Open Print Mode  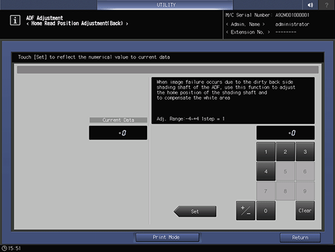pos(167,237)
